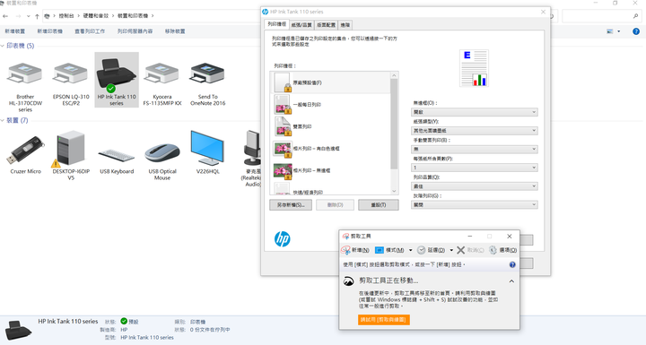Switch to the Paper/Quality tab (紙張/品質)
Viewport: 646px width, 345px height.
coord(301,25)
